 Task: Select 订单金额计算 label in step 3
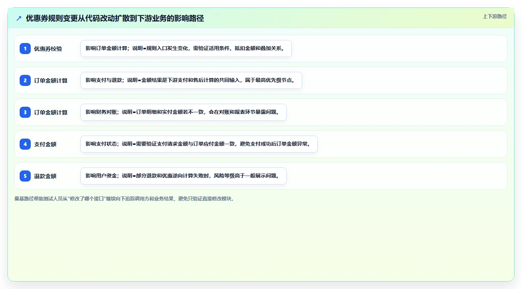pyautogui.click(x=51, y=112)
